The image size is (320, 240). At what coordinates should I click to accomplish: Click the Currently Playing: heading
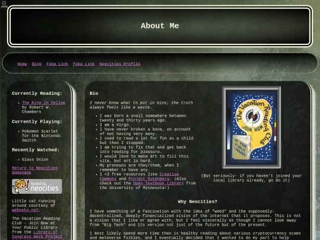pyautogui.click(x=37, y=121)
